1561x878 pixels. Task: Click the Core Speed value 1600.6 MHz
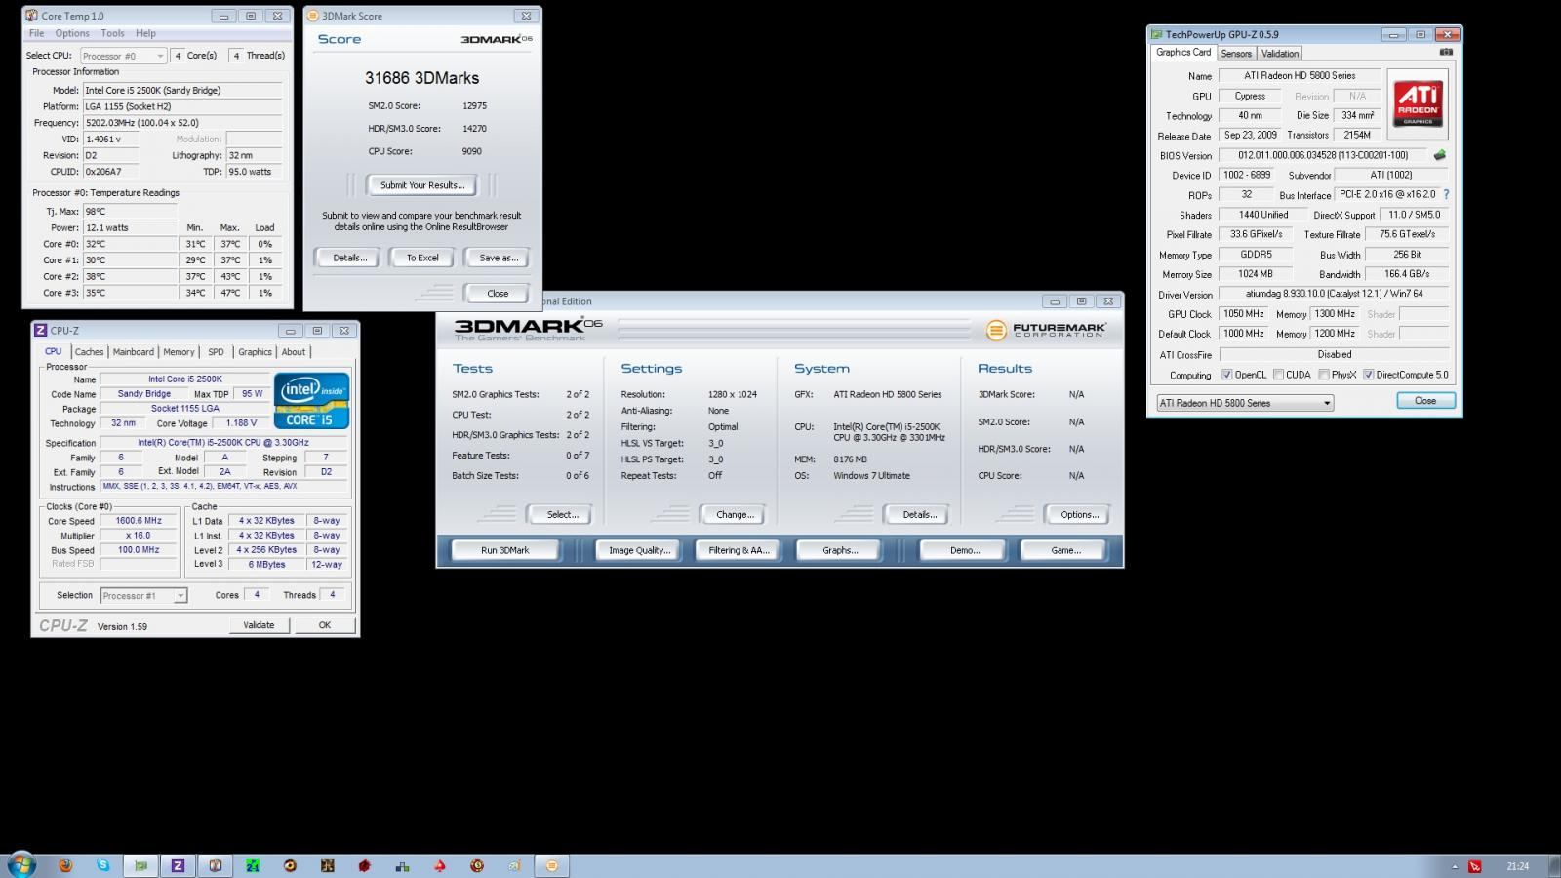click(x=139, y=521)
